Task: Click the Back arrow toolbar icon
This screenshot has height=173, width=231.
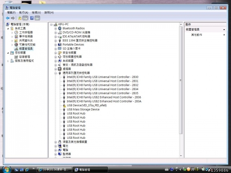Action: click(8, 18)
